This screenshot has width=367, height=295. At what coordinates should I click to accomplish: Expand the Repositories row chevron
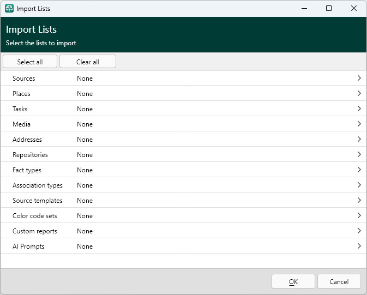[359, 154]
